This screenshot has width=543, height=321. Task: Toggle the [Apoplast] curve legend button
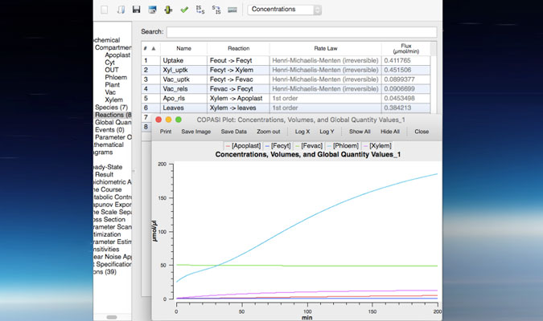[246, 145]
